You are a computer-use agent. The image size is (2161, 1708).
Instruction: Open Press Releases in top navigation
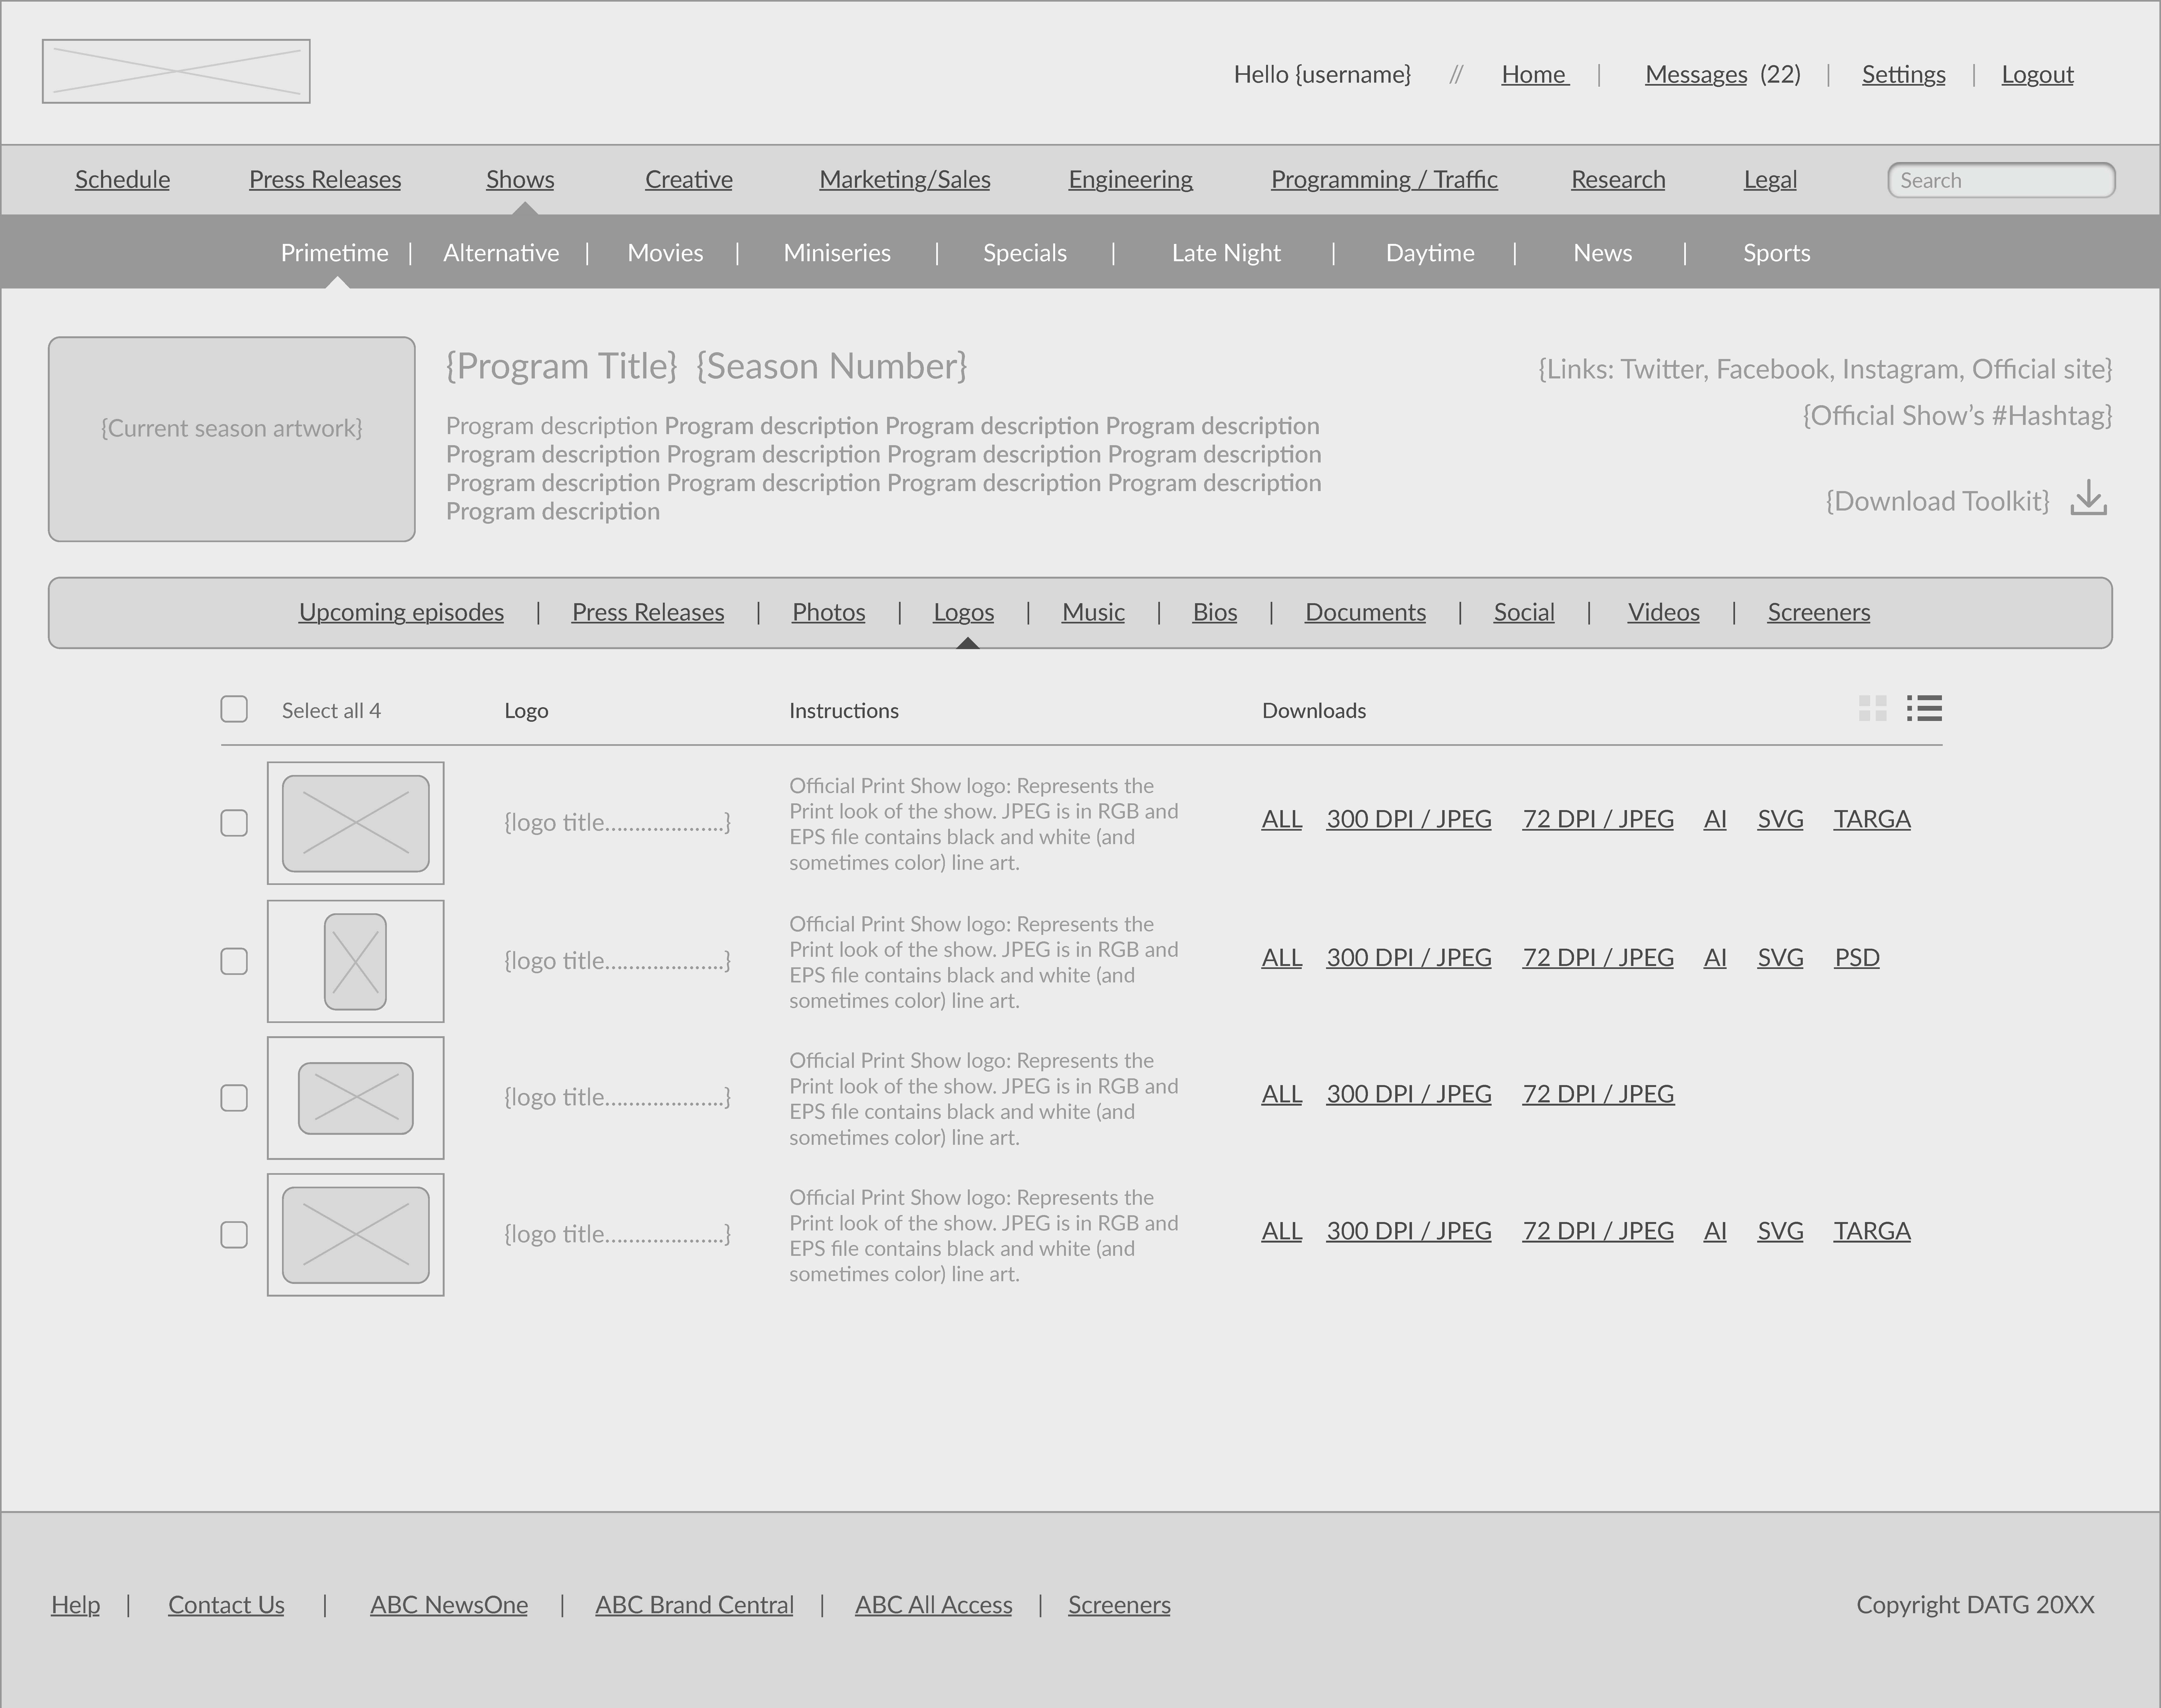click(325, 180)
